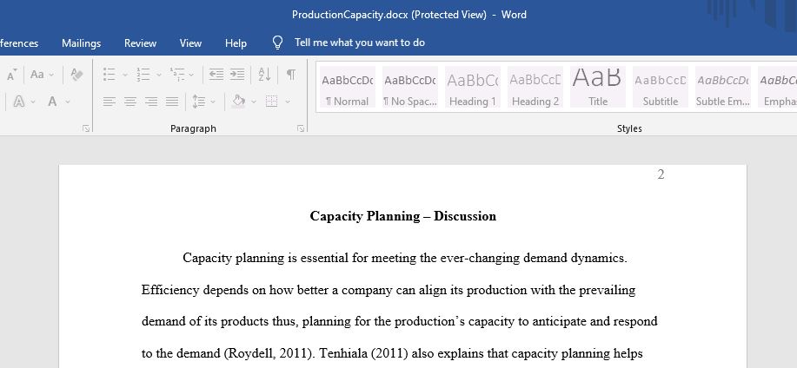The height and width of the screenshot is (368, 797).
Task: Click the heading Capacity Planning – Discussion
Action: pyautogui.click(x=403, y=216)
